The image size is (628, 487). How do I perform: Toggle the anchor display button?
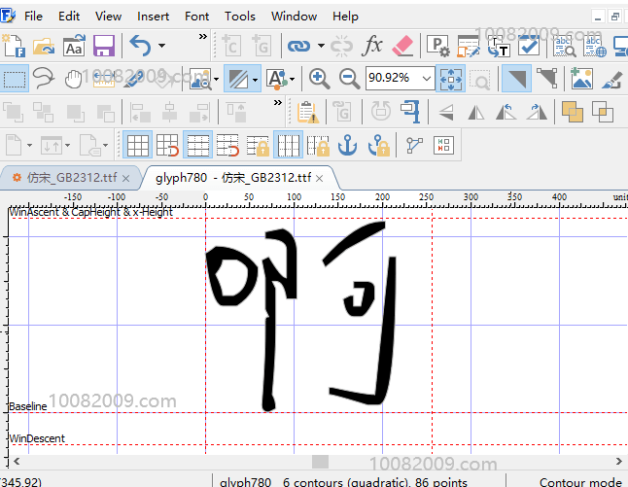pos(347,146)
